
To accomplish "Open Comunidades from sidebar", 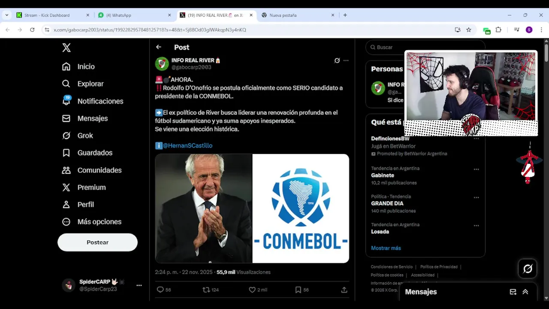I will click(x=91, y=170).
